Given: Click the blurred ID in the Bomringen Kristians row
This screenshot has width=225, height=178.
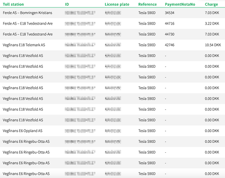Looking at the screenshot, I should 80,13.
